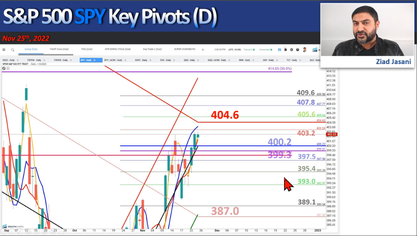Open the TICK (Ziad) workspace tab
Screen dimensions: 417x236
click(87, 49)
